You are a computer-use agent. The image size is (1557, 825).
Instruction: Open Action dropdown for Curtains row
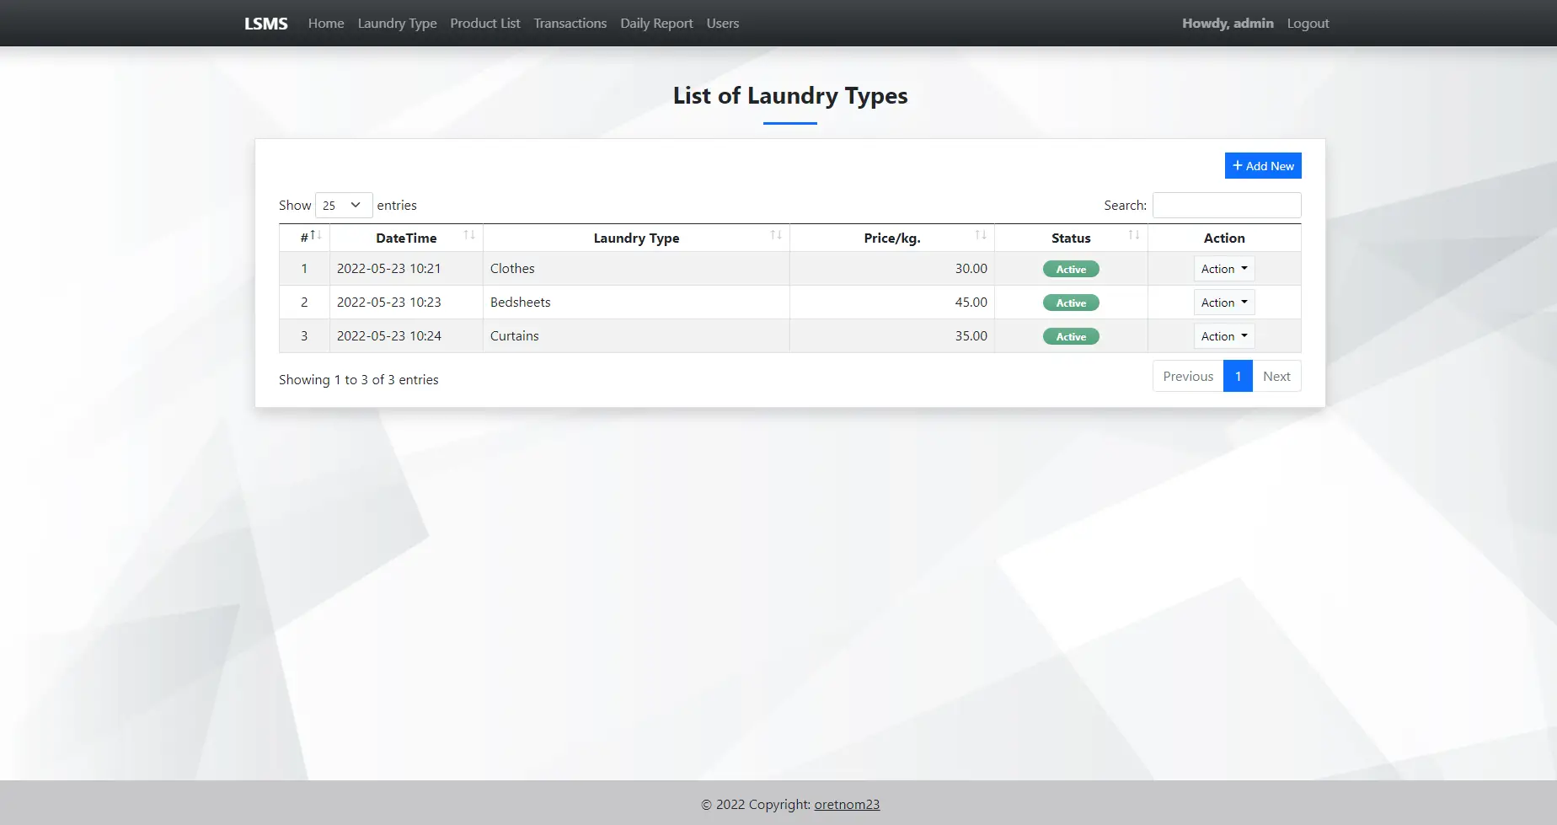[1224, 336]
